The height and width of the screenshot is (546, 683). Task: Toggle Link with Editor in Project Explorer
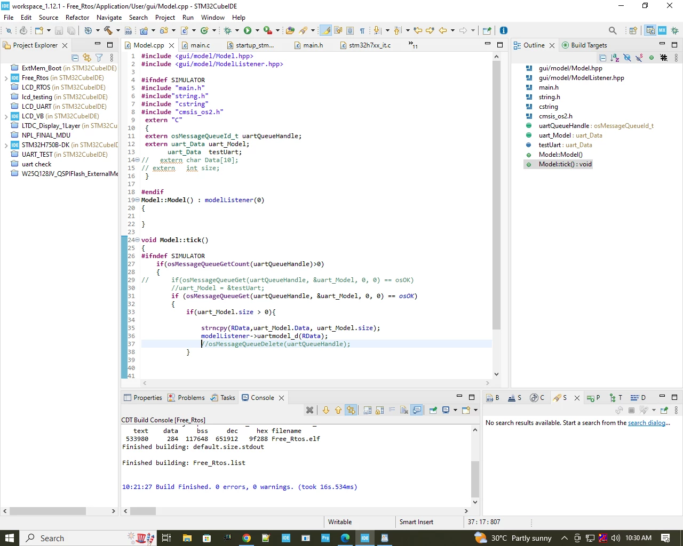point(87,58)
